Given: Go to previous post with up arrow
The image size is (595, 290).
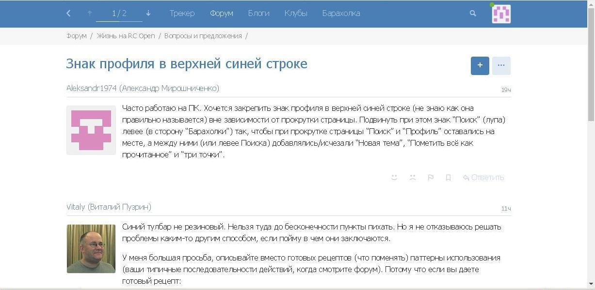Looking at the screenshot, I should coord(90,14).
